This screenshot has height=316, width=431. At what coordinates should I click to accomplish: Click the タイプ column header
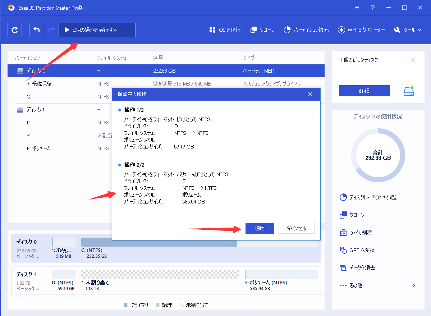click(x=248, y=58)
